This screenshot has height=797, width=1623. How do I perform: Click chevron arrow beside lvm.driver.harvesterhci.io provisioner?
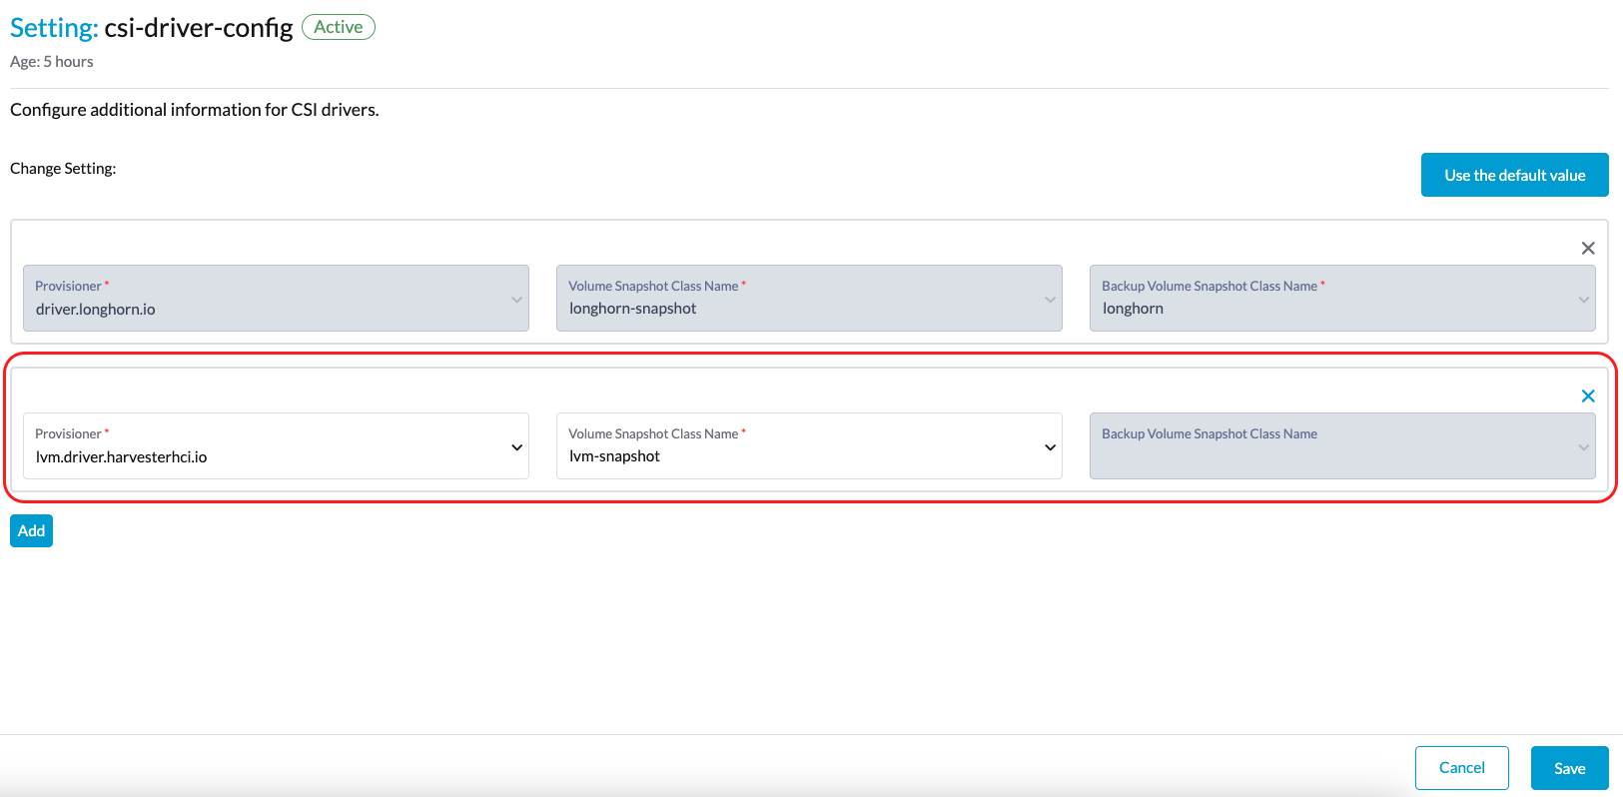click(516, 447)
